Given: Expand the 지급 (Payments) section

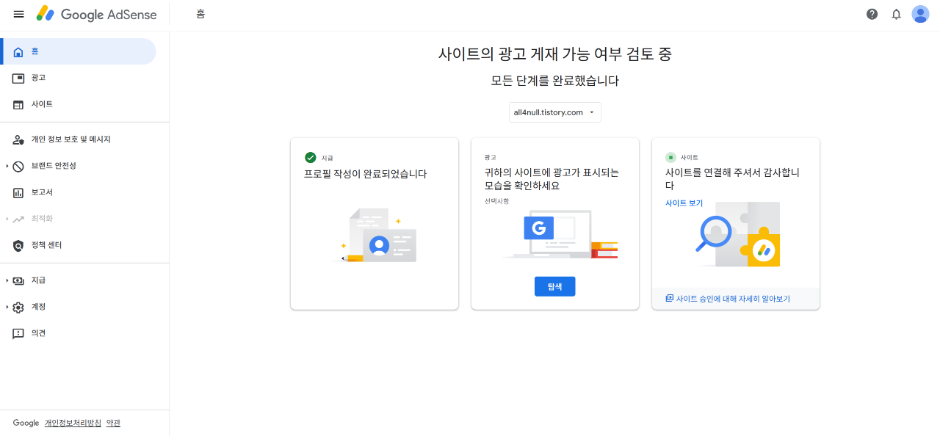Looking at the screenshot, I should tap(18, 280).
